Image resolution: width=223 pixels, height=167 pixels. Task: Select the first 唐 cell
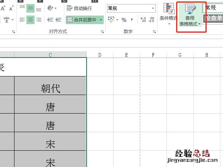(x=50, y=104)
